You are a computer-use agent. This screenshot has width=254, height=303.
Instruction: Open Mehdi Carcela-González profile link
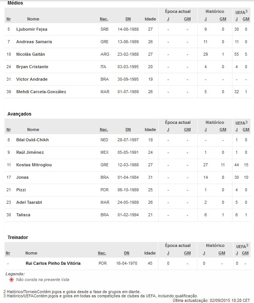coord(41,92)
